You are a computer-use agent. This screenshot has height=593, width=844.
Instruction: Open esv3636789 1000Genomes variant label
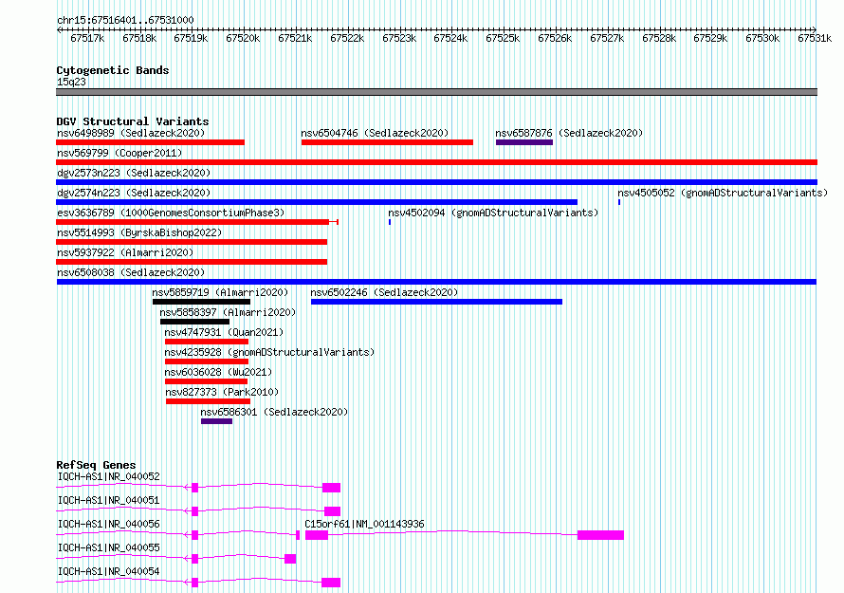[171, 213]
